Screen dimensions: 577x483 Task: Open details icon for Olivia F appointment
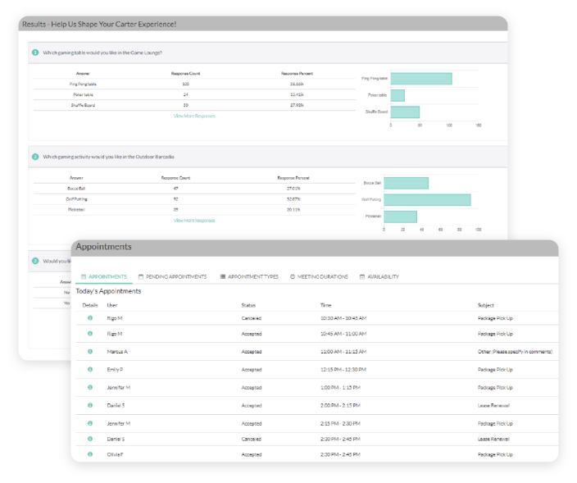90,454
